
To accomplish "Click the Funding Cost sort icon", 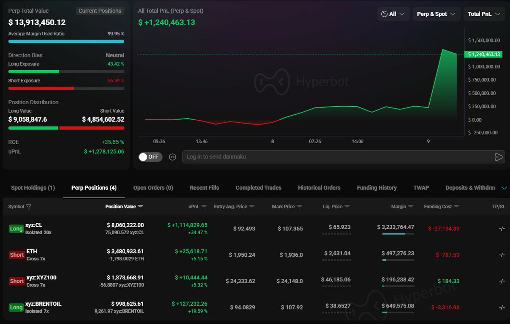I will coord(456,207).
